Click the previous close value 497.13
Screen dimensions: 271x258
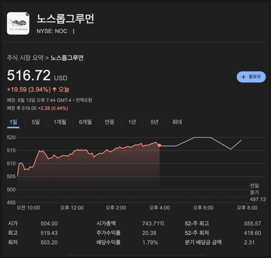(258, 199)
